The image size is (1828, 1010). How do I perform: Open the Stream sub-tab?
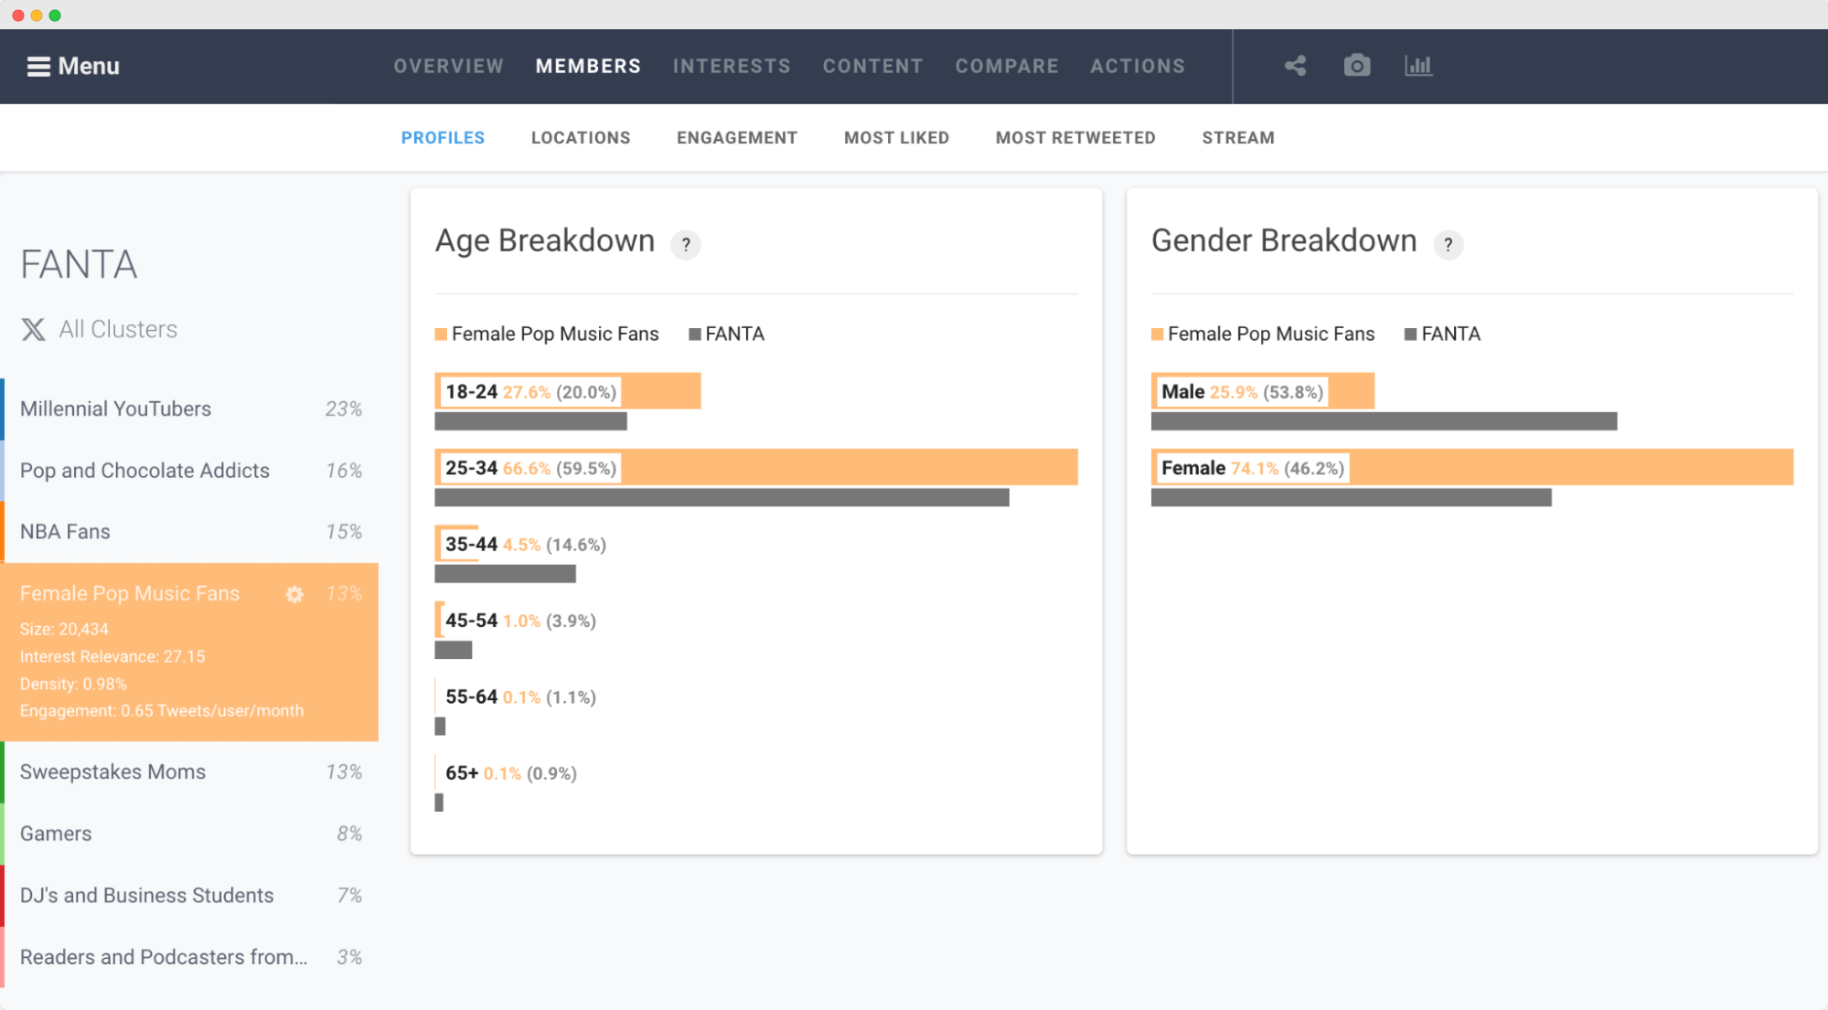tap(1238, 138)
